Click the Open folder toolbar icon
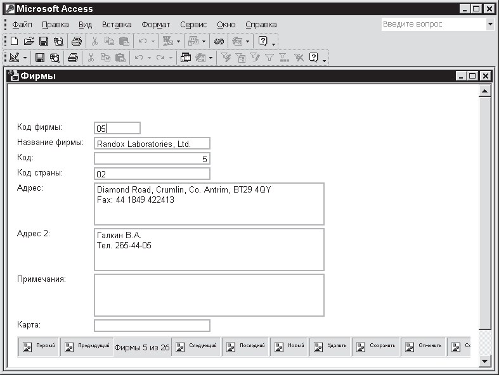This screenshot has height=375, width=499. click(x=29, y=41)
